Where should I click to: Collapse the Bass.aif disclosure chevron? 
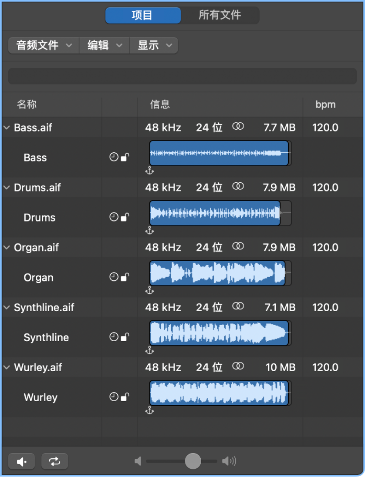click(x=7, y=128)
